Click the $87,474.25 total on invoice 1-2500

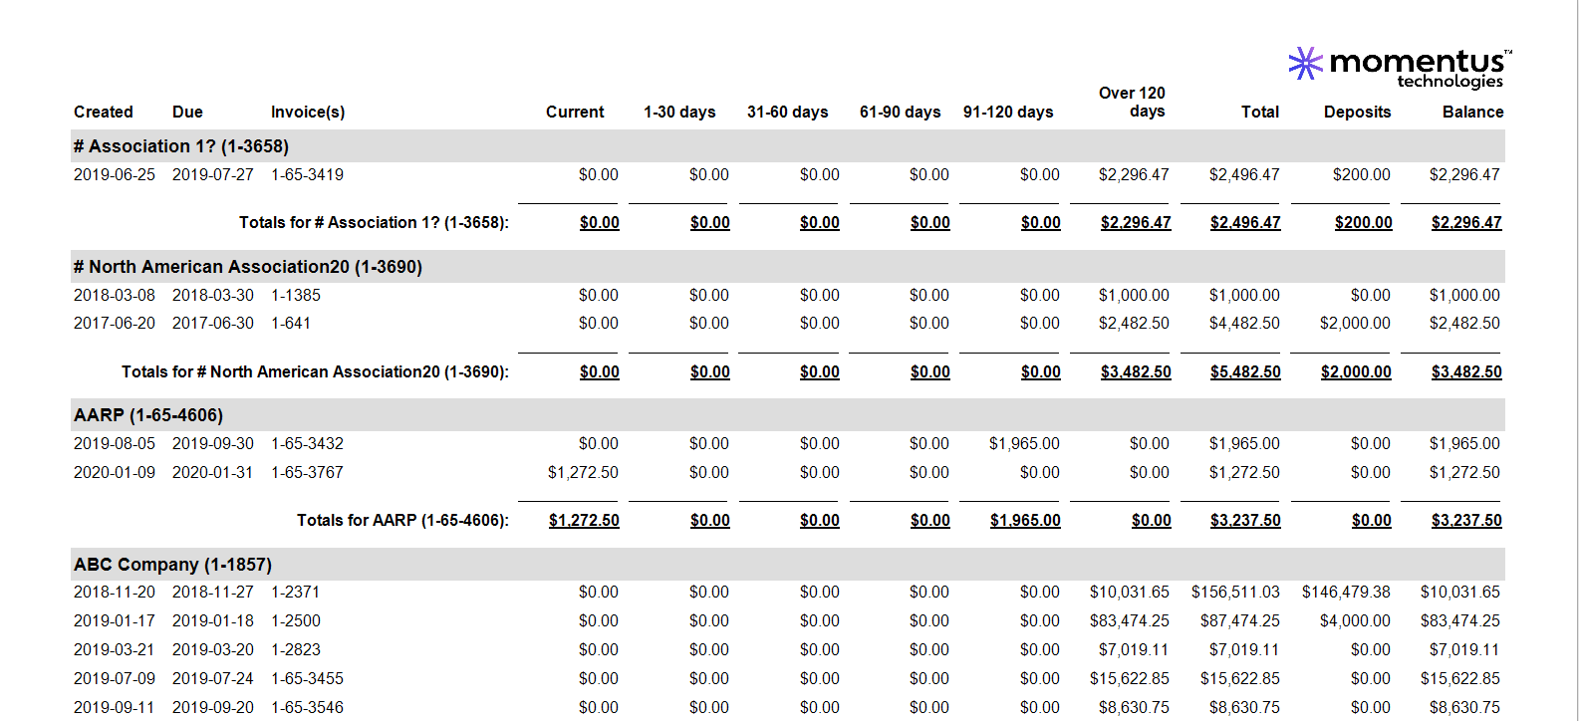point(1240,620)
